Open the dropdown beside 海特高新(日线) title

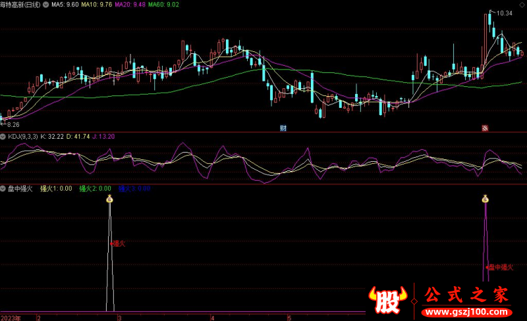[x=45, y=5]
